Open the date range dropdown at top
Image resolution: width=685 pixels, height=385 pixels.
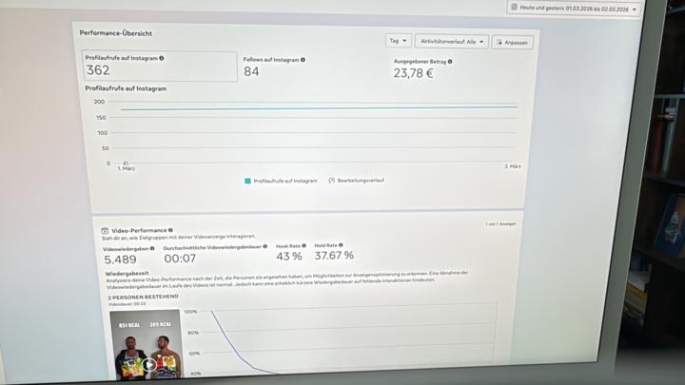574,9
